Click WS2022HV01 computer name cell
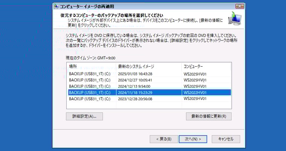Image resolution: width=286 pixels, height=151 pixels. pyautogui.click(x=195, y=93)
